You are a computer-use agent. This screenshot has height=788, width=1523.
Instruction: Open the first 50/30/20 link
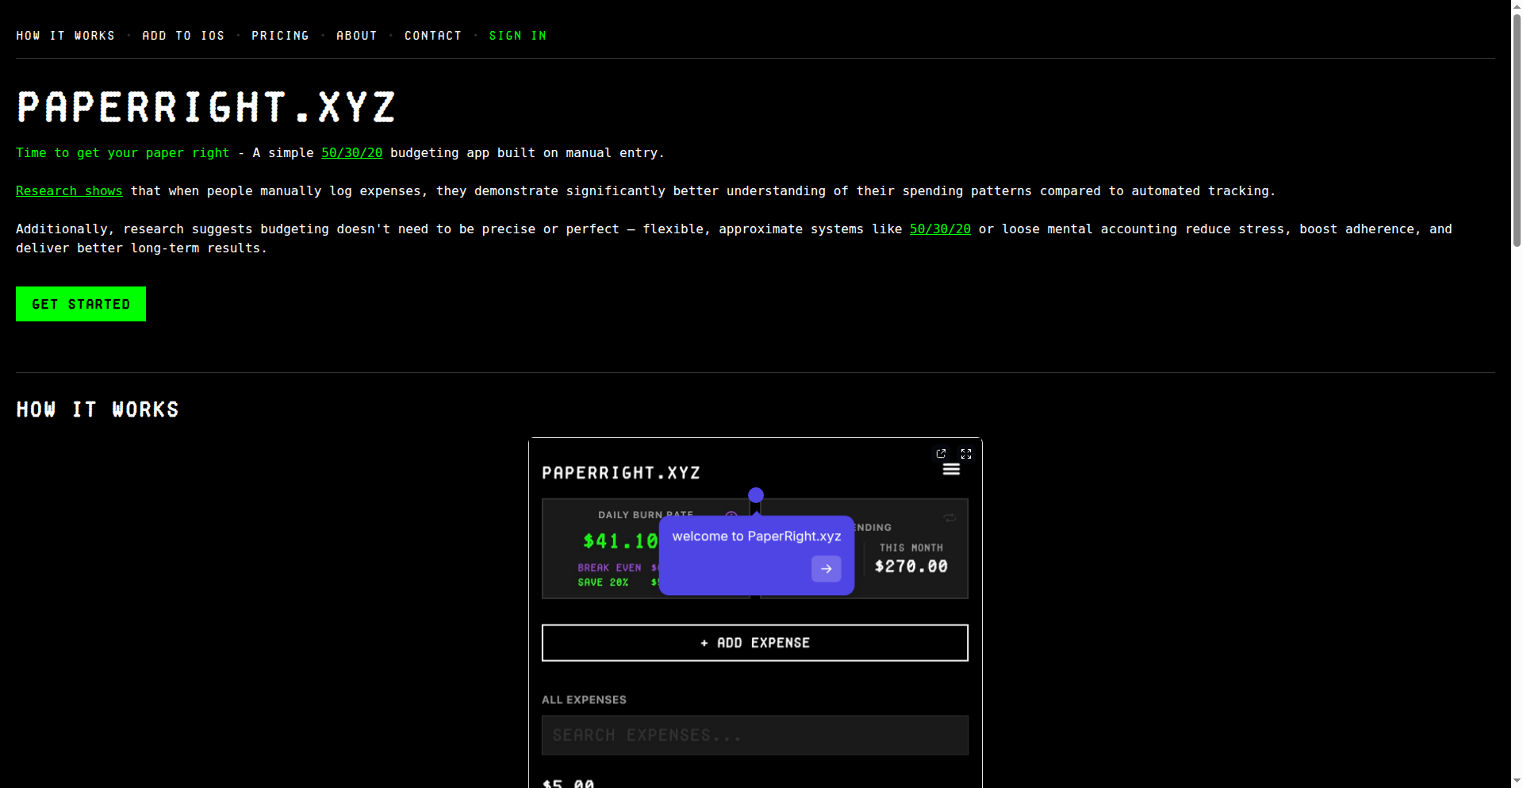[351, 152]
